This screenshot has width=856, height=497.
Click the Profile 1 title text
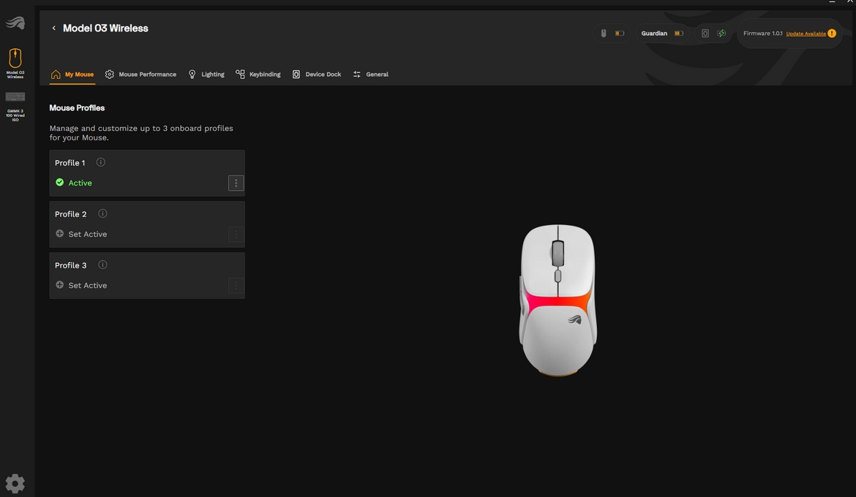(x=70, y=162)
